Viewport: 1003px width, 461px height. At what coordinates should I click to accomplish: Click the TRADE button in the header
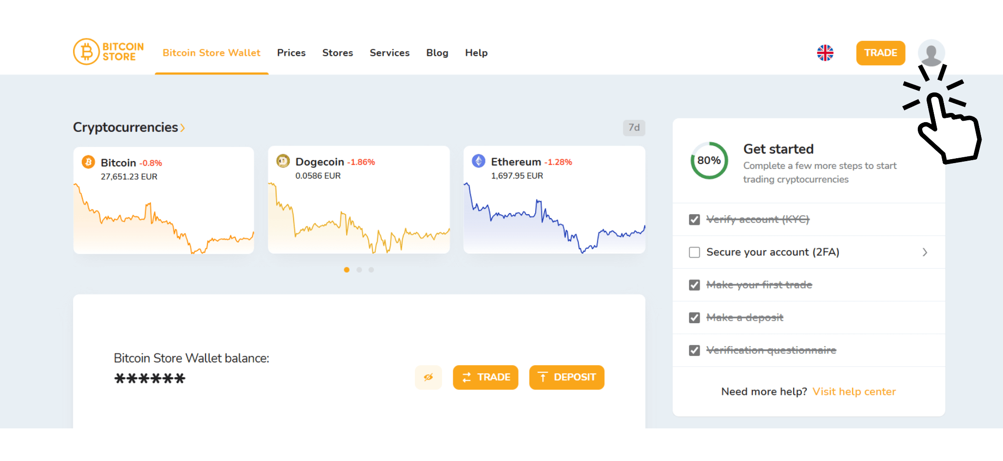tap(880, 53)
